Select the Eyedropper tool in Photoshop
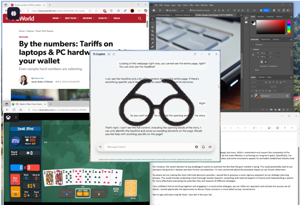Screen dimensions: 300x205 click(152, 43)
